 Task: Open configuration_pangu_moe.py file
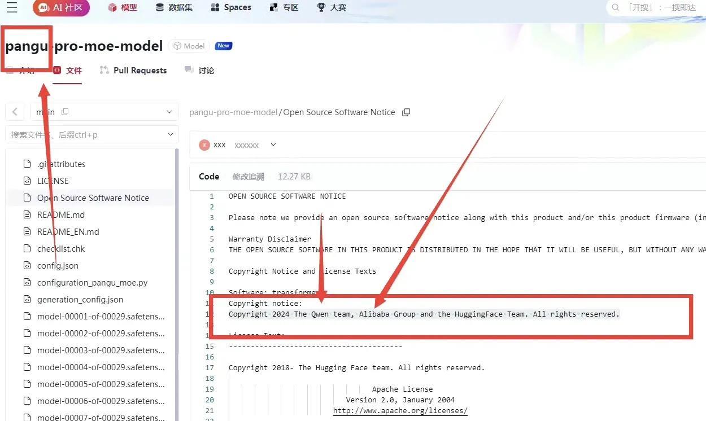pos(93,283)
